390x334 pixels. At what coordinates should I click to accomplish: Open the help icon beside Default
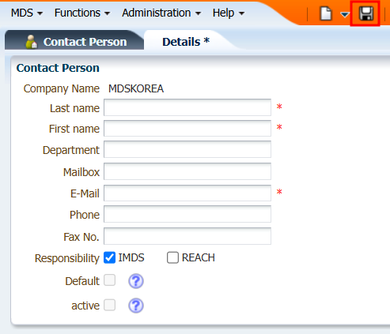[136, 281]
